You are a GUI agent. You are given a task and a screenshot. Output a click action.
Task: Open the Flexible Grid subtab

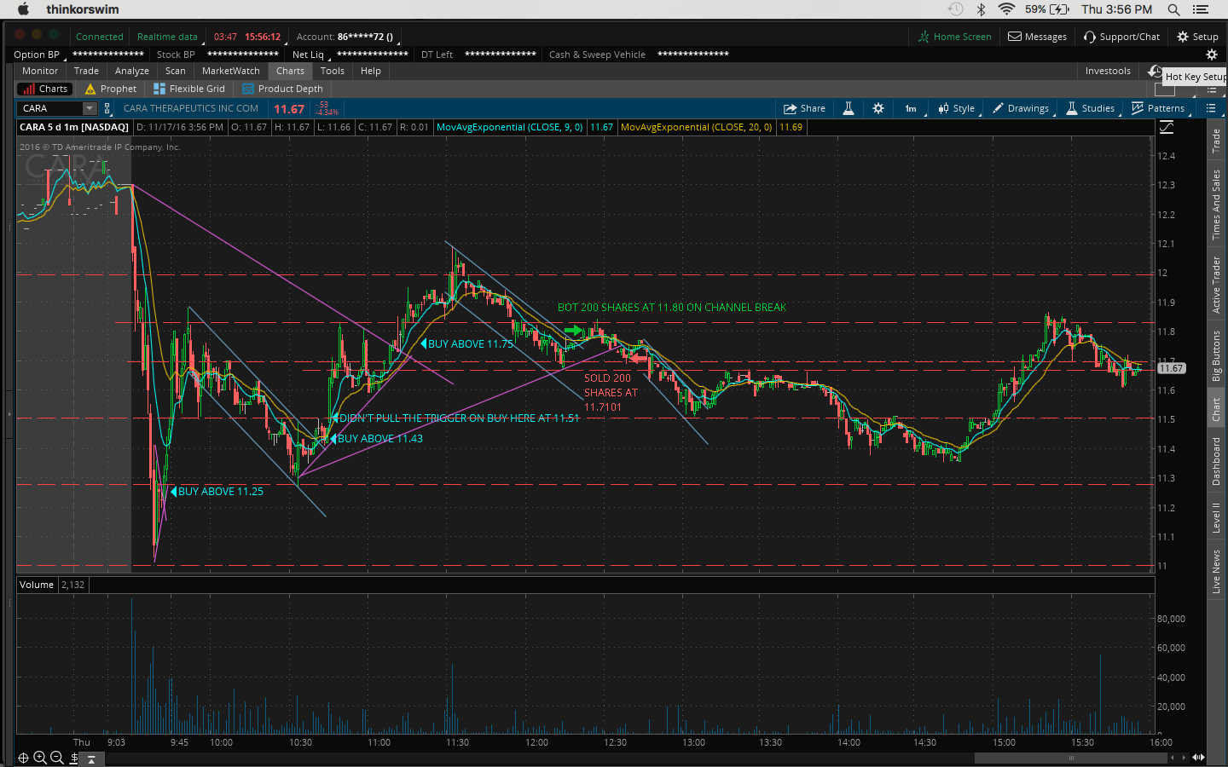pyautogui.click(x=189, y=89)
